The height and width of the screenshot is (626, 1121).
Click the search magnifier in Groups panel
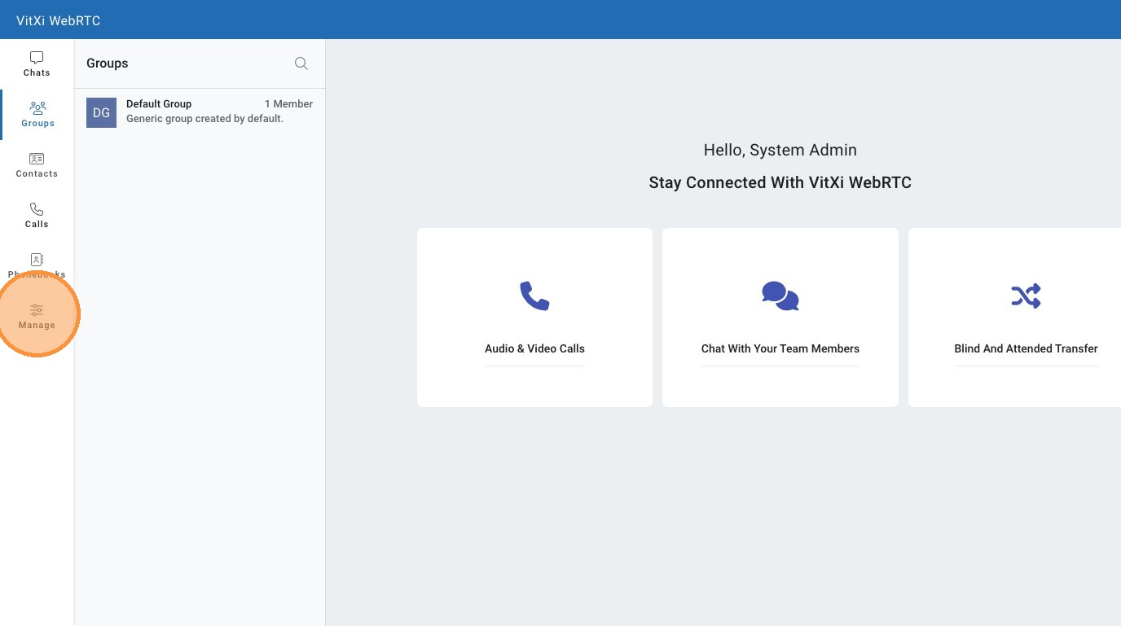(301, 63)
